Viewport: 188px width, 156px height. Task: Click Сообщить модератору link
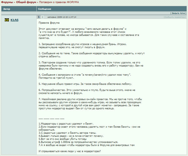[x=175, y=17]
